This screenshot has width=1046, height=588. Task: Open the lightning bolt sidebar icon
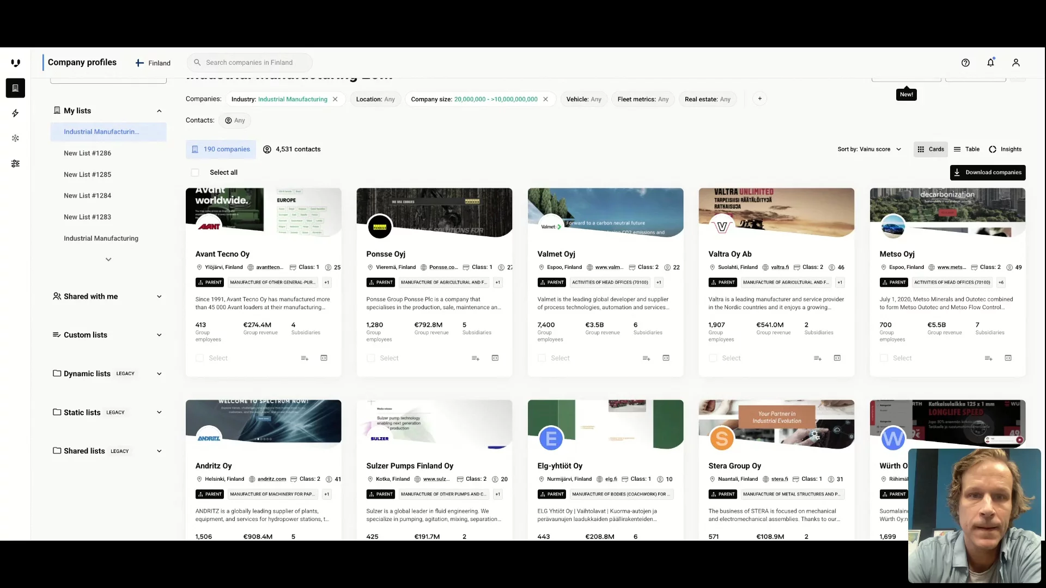tap(15, 113)
